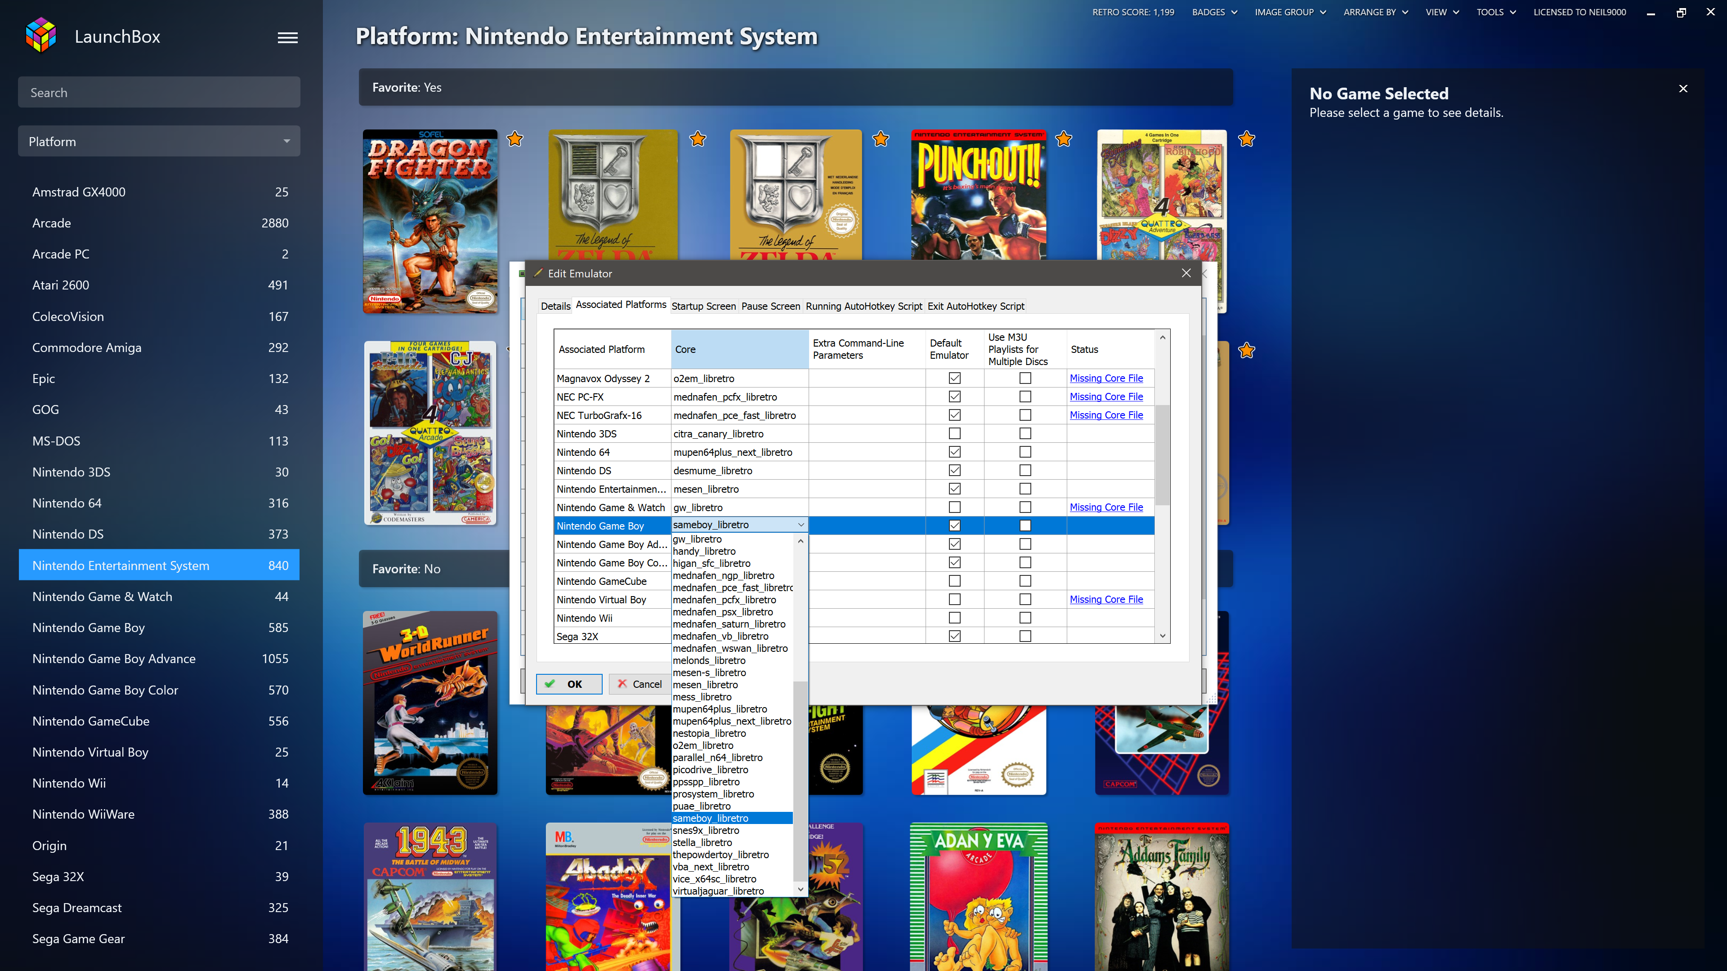
Task: Toggle favorite star on Quattro Adventure
Action: point(1246,139)
